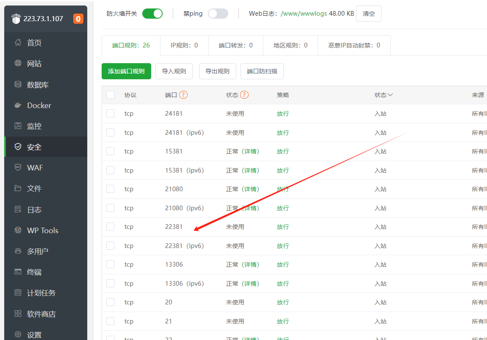The image size is (487, 340).
Task: Open 详情 link for 15381 (ipv6)
Action: point(250,170)
